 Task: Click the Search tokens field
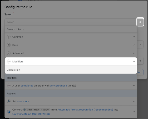point(71,29)
